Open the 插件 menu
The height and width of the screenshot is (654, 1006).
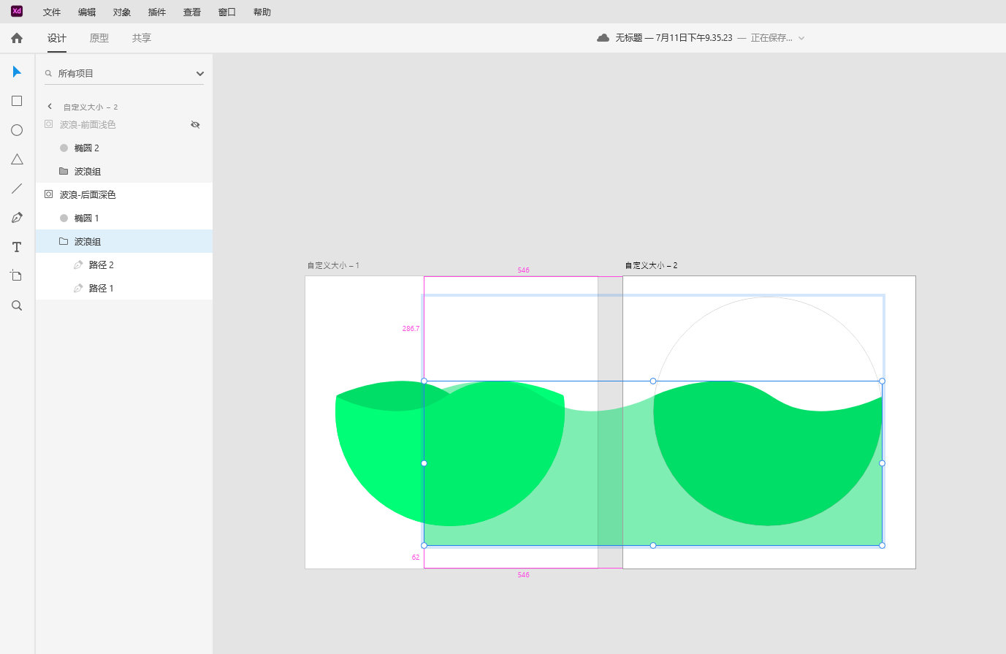(157, 12)
